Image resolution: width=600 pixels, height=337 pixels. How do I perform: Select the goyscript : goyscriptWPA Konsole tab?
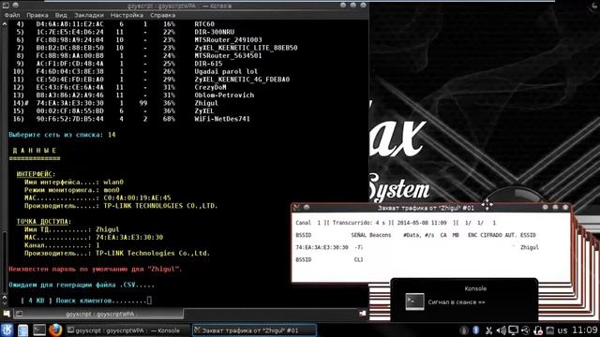pos(99,315)
